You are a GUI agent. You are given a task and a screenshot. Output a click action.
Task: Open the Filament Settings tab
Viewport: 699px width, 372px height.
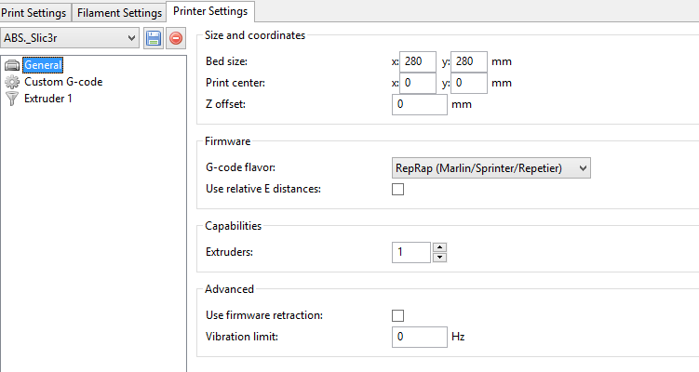coord(117,13)
